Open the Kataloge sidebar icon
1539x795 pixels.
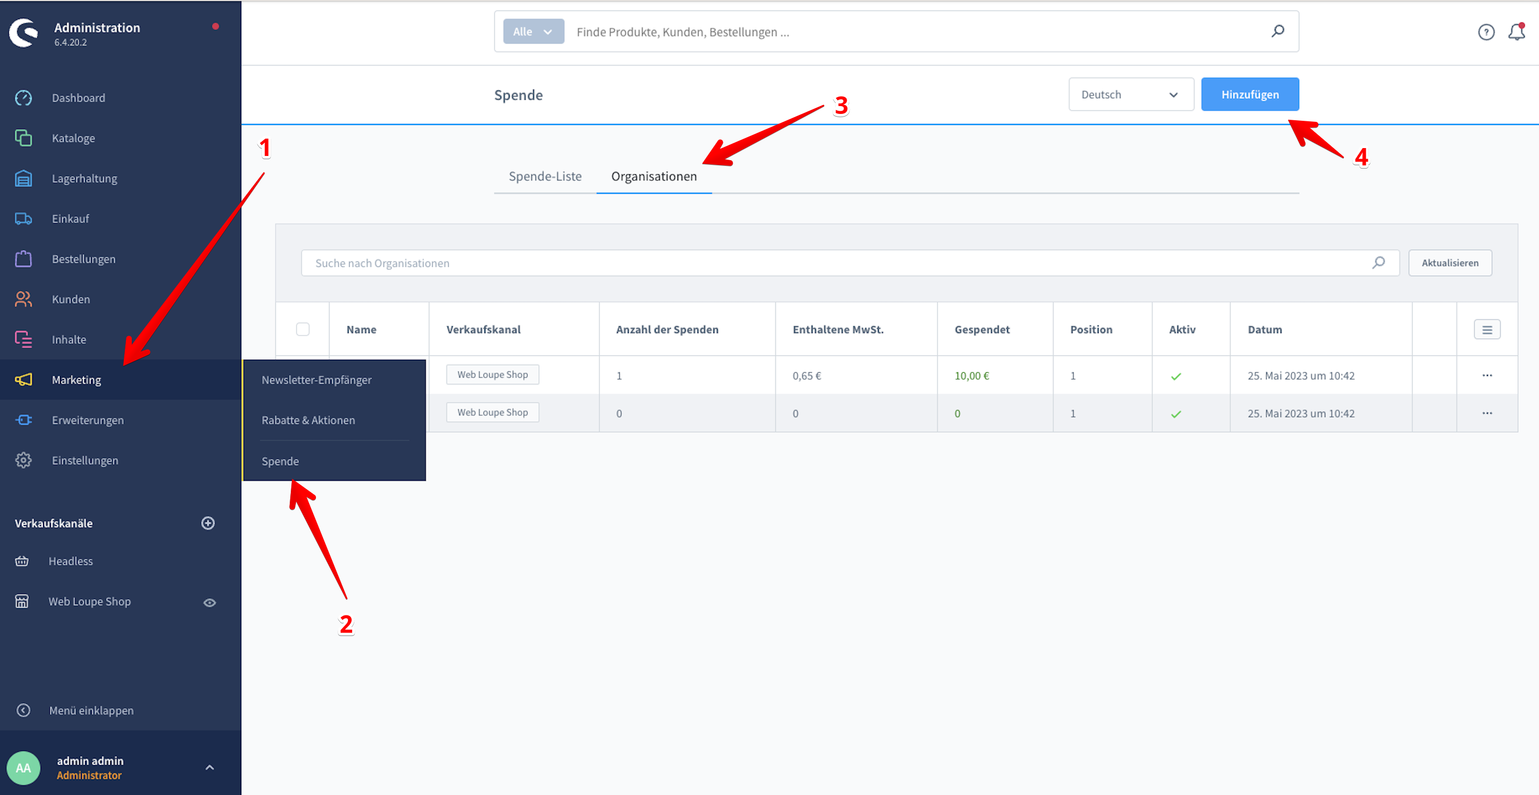tap(23, 138)
